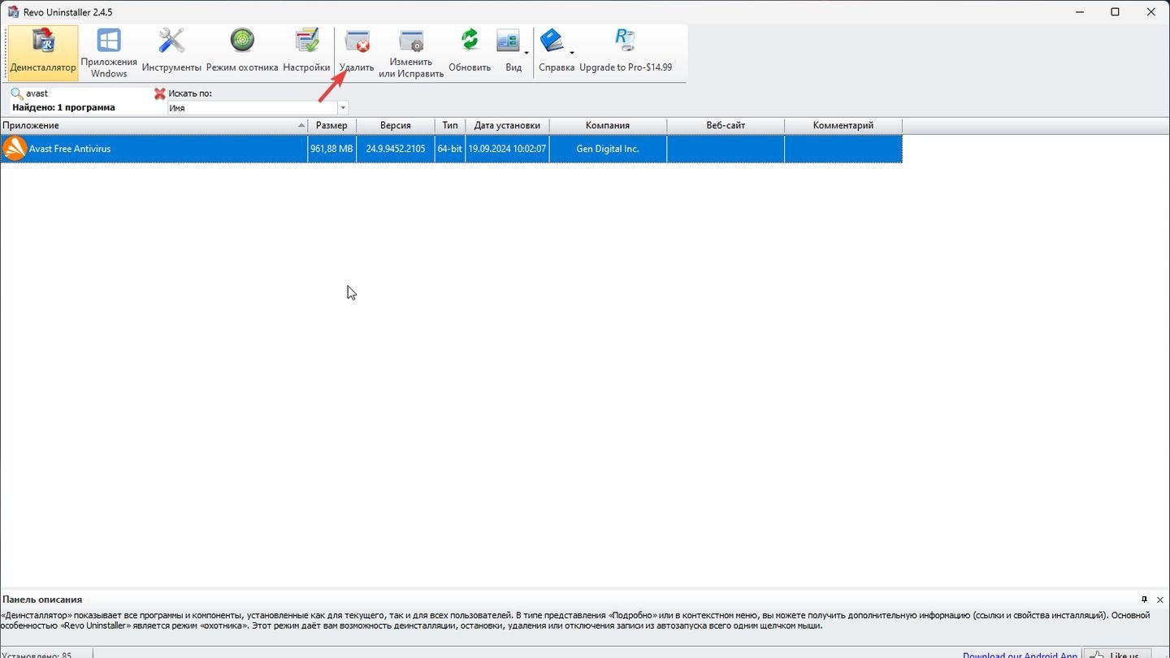Click the Gen Digital Inc. cell
Image resolution: width=1170 pixels, height=658 pixels.
tap(608, 149)
